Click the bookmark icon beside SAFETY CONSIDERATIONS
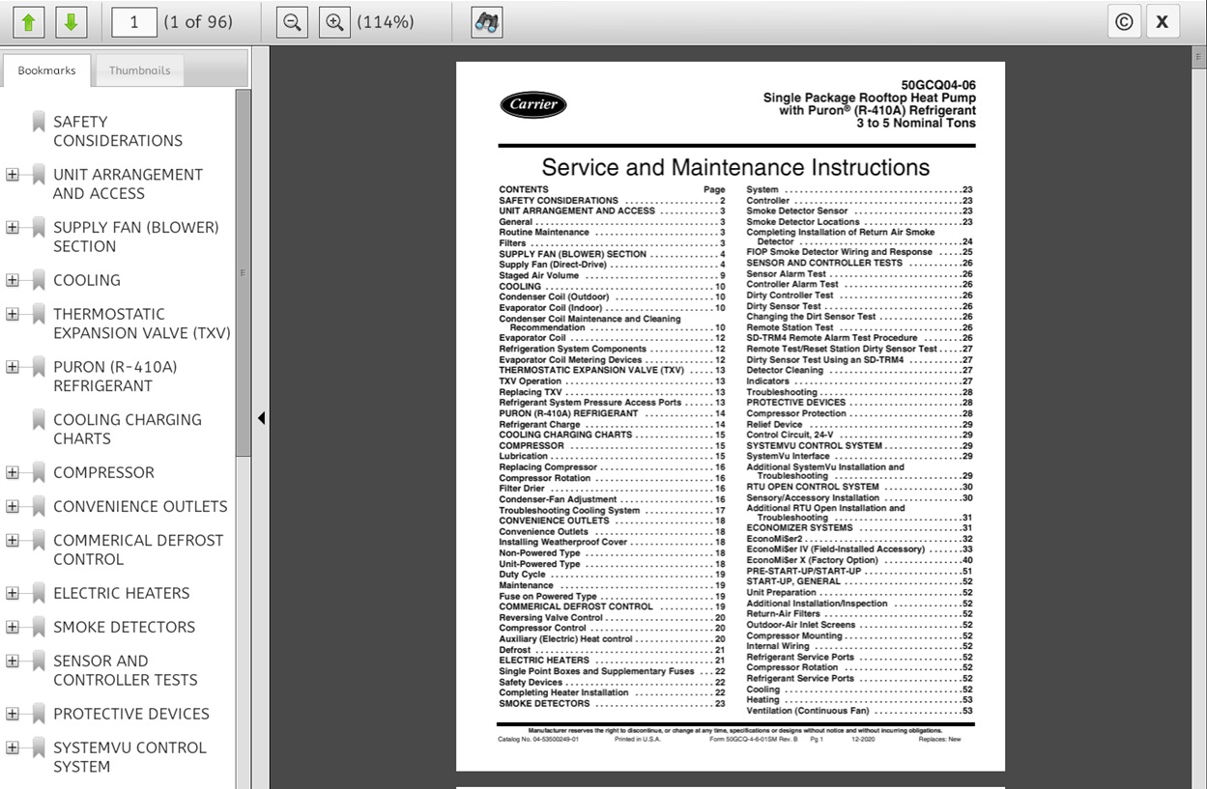Image resolution: width=1207 pixels, height=789 pixels. (x=39, y=122)
